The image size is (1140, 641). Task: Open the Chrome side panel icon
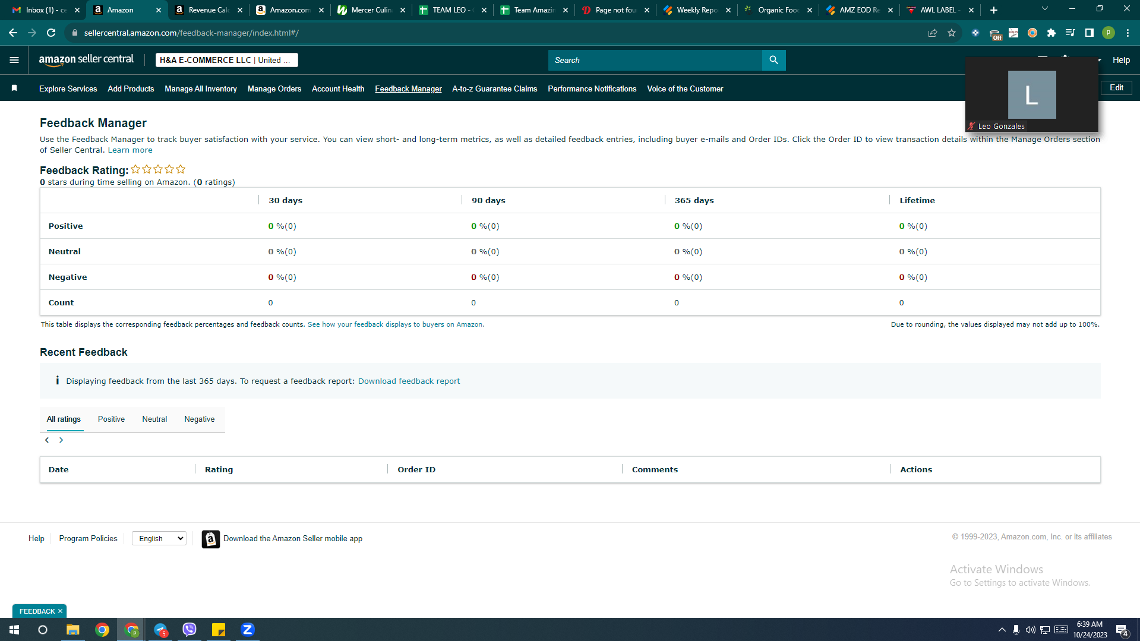pos(1089,33)
